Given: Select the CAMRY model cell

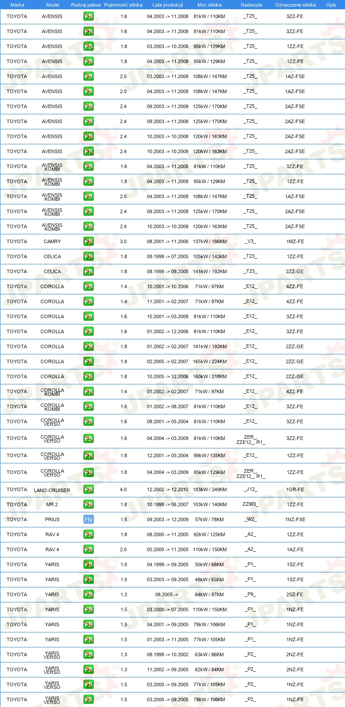Looking at the screenshot, I should [52, 241].
